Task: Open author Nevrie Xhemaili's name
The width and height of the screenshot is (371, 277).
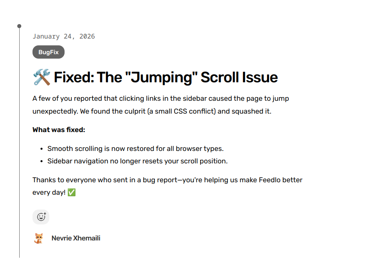Action: click(x=76, y=238)
